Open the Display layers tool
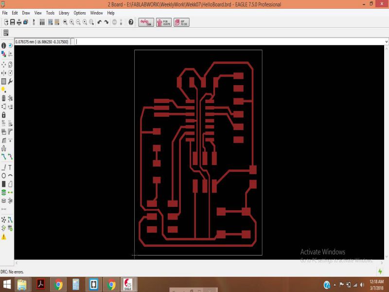This screenshot has height=292, width=389. point(3,54)
